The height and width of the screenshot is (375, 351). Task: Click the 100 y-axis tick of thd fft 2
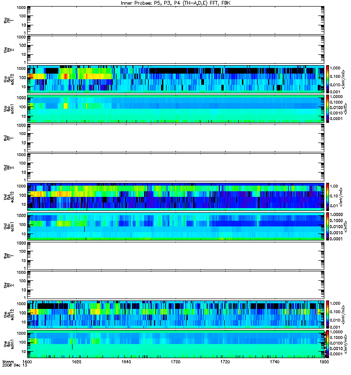point(22,163)
